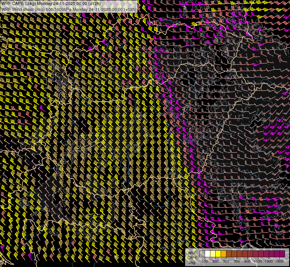The width and height of the screenshot is (290, 267).
Task: Select the rightmost purple CAPE legend swatch
Action: coord(282,254)
